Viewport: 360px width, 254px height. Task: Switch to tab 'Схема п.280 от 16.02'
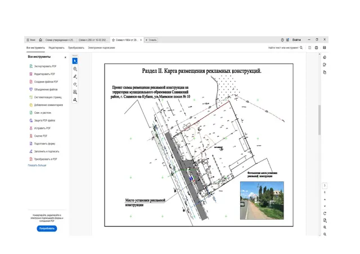click(x=93, y=40)
